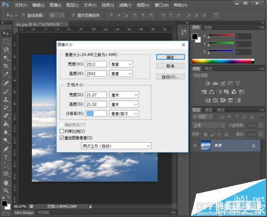Select the Type tool

[6, 157]
